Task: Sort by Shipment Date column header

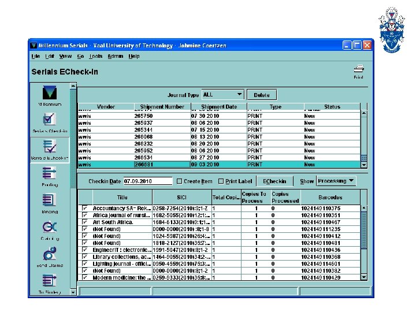Action: (219, 107)
